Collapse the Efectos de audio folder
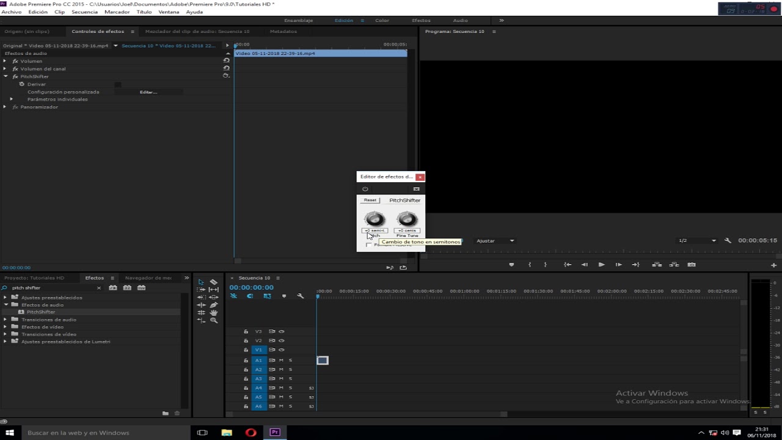 tap(6, 305)
